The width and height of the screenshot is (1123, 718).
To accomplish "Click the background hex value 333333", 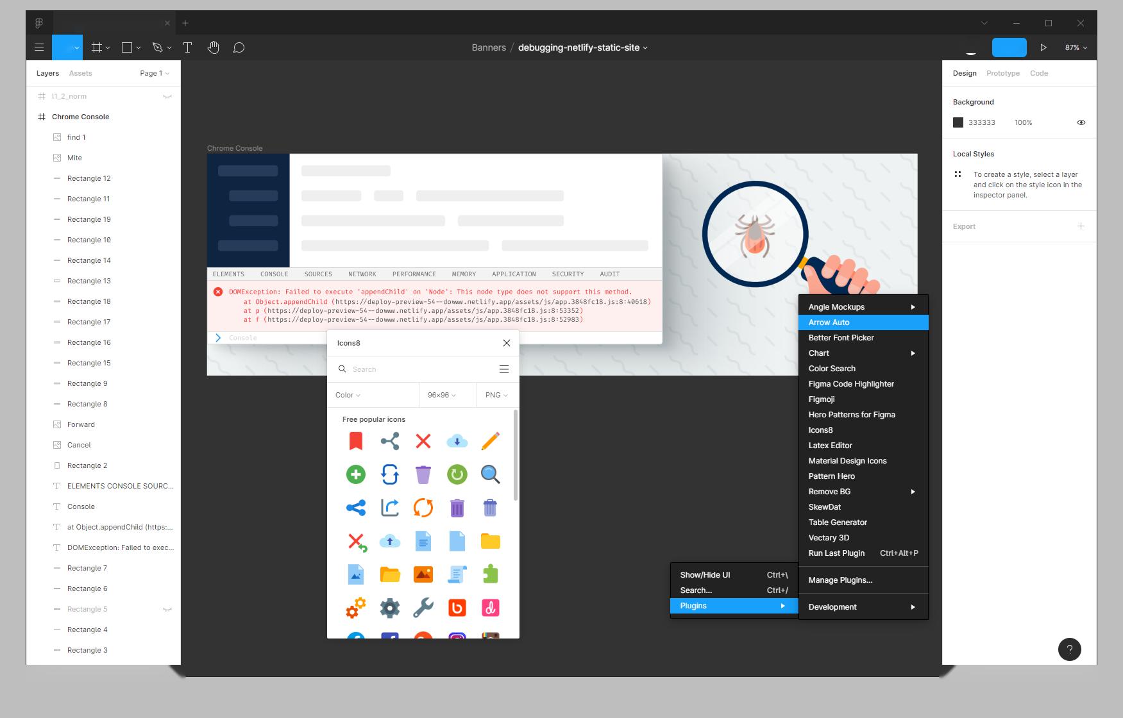I will [x=982, y=122].
